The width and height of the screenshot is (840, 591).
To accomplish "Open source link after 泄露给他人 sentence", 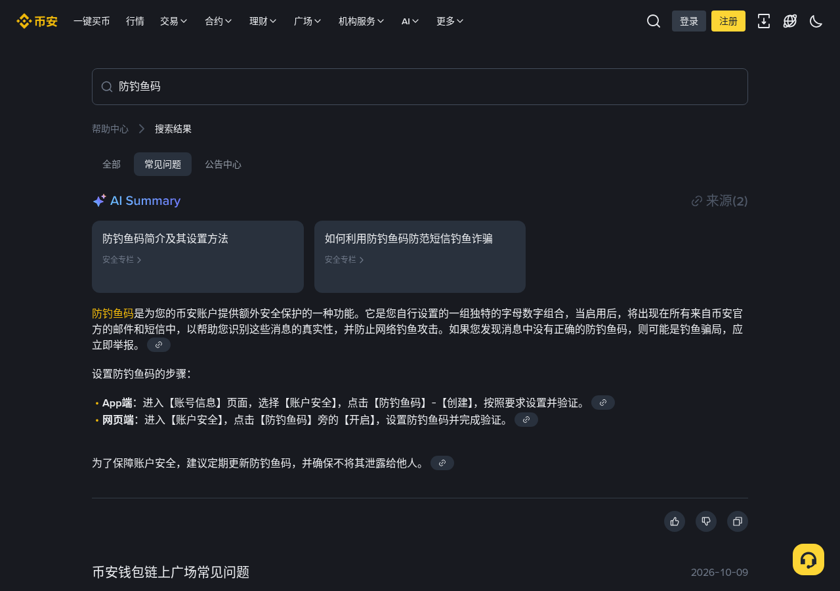I will pos(442,463).
